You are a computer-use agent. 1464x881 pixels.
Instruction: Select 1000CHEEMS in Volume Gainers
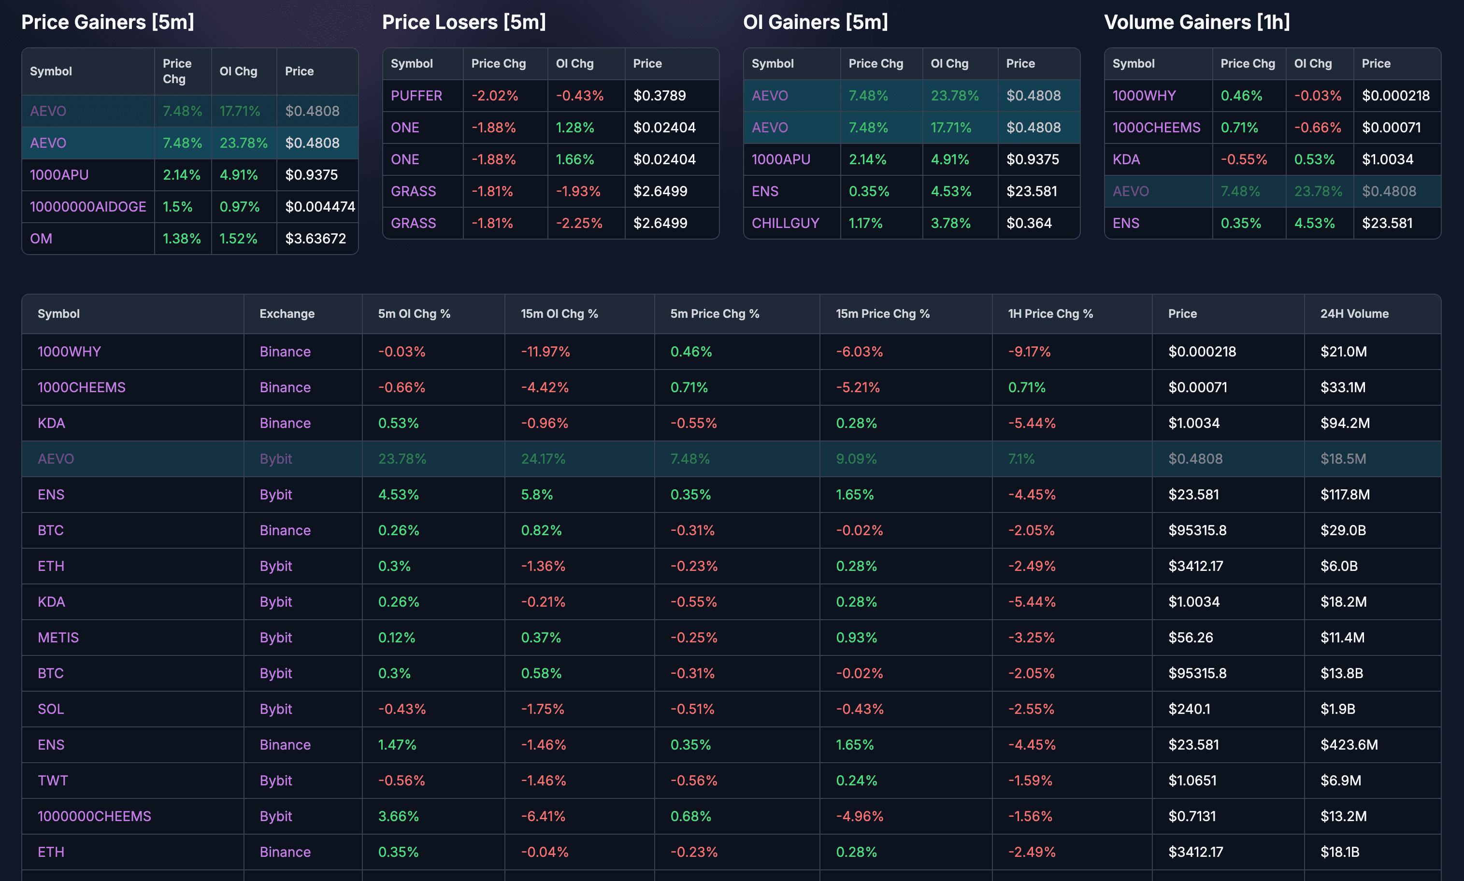pyautogui.click(x=1157, y=127)
